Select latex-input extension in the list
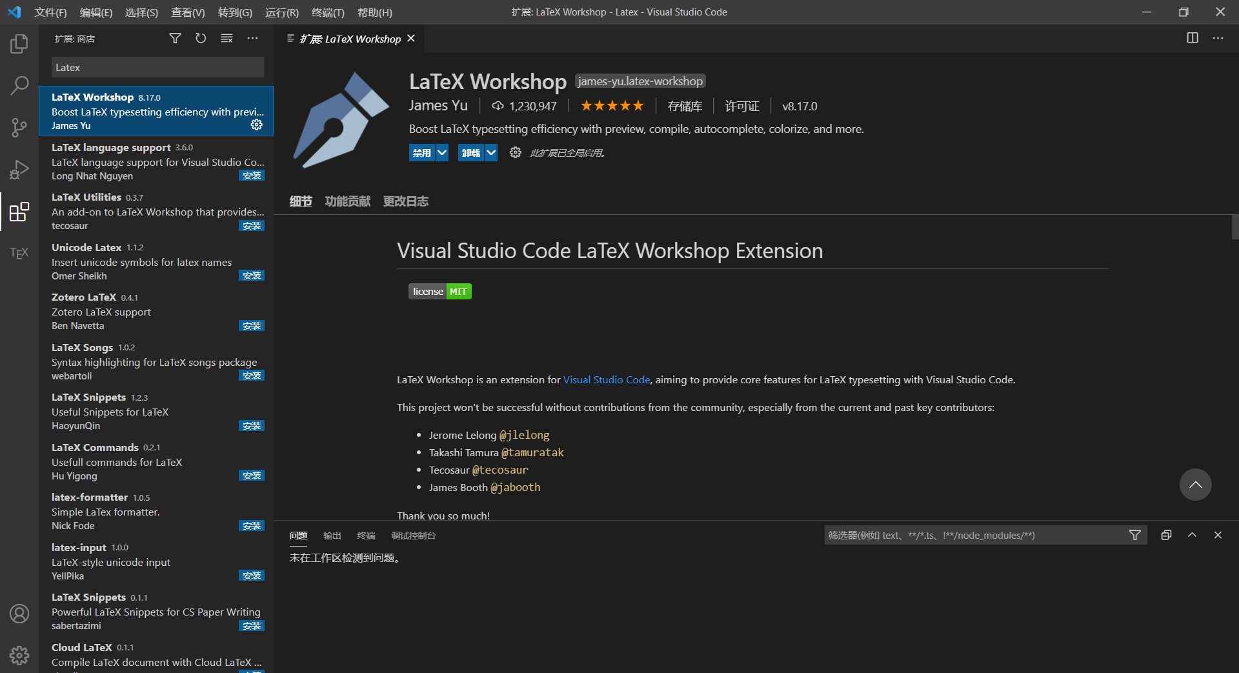The image size is (1239, 673). point(156,562)
